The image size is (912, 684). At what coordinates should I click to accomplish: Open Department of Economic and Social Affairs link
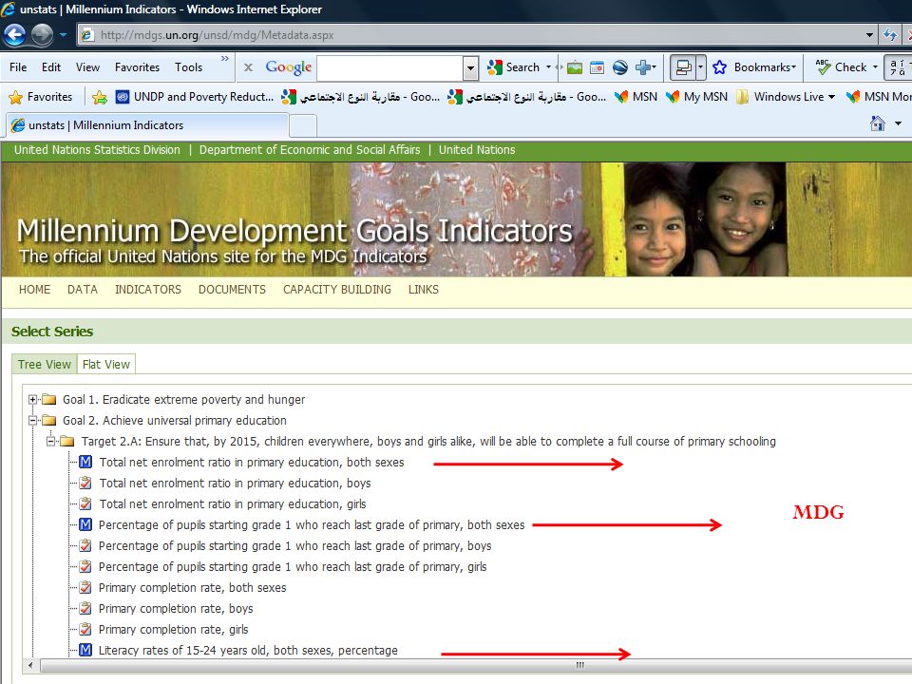(x=310, y=149)
